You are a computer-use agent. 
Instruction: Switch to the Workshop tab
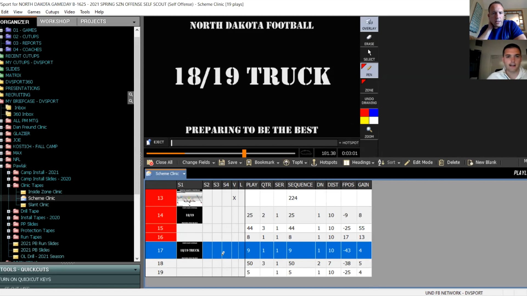point(55,21)
